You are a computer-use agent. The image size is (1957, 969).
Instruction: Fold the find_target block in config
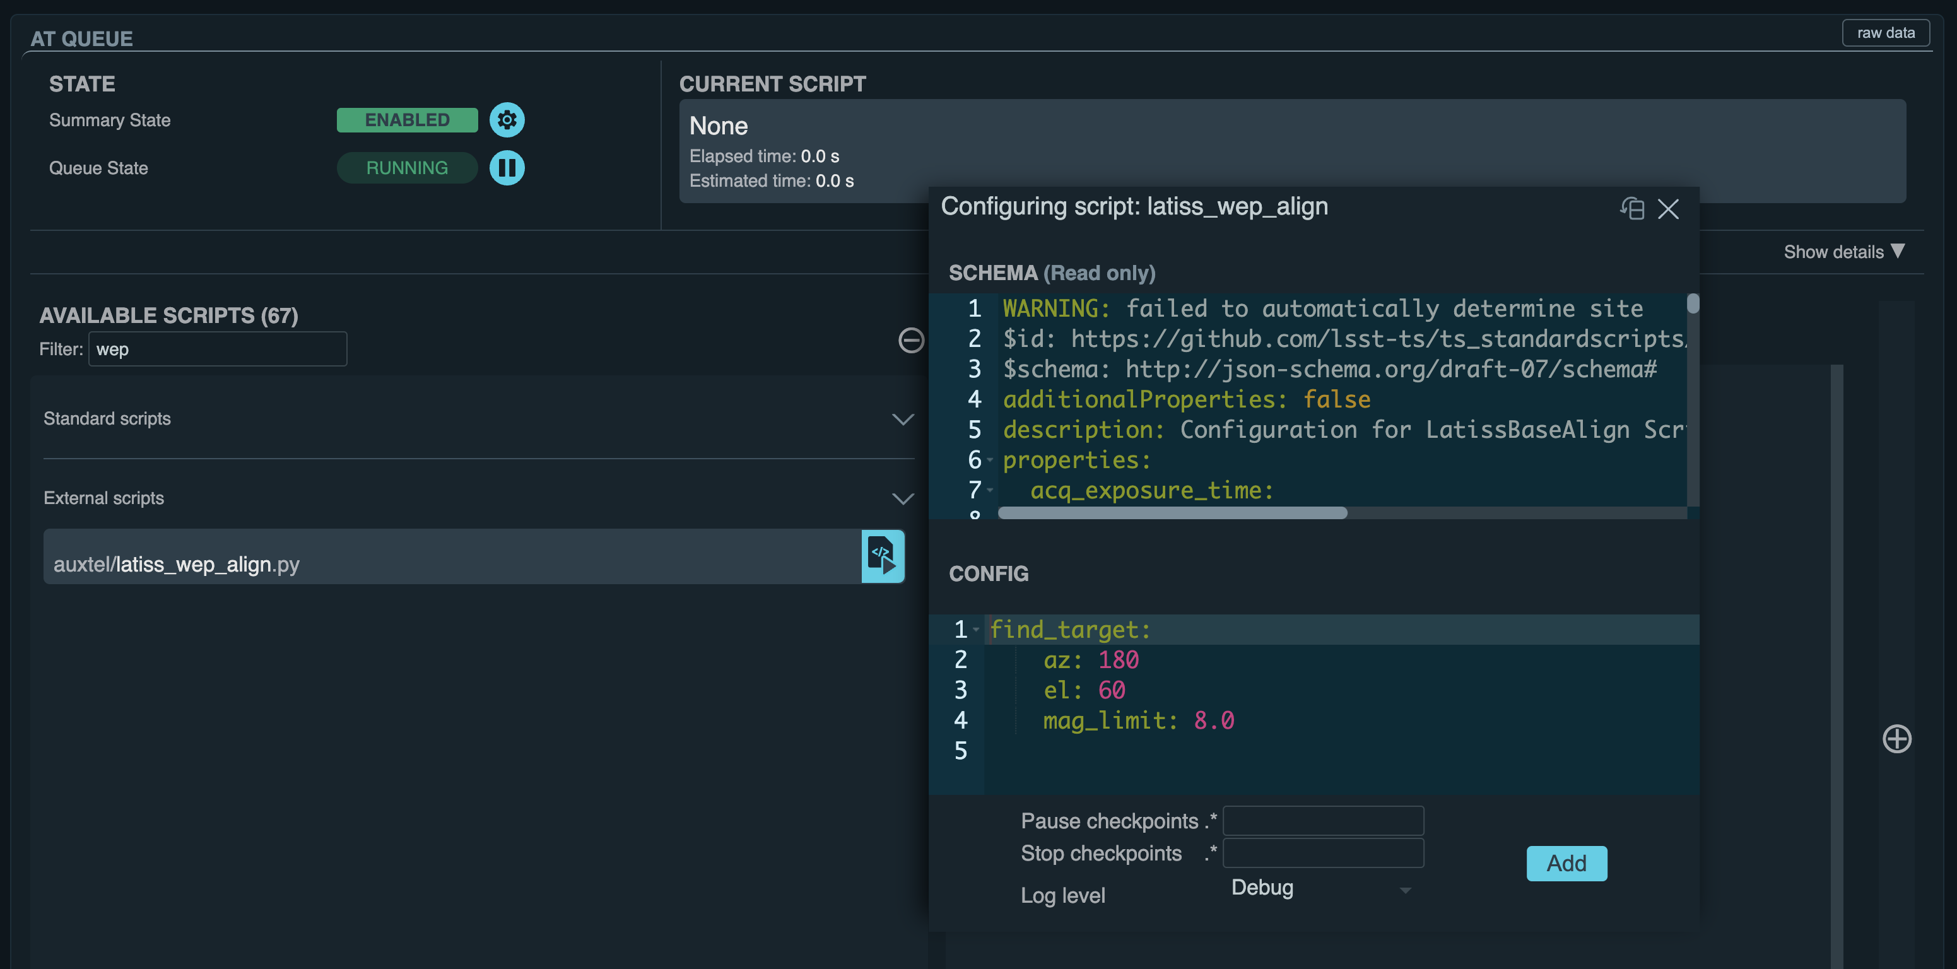coord(976,630)
